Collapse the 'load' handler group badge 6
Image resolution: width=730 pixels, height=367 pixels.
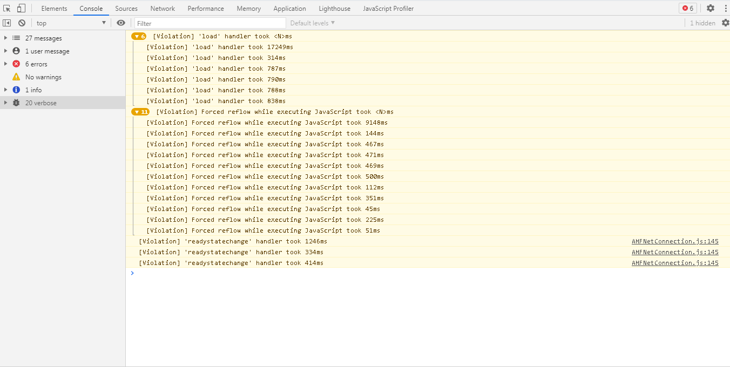point(139,36)
